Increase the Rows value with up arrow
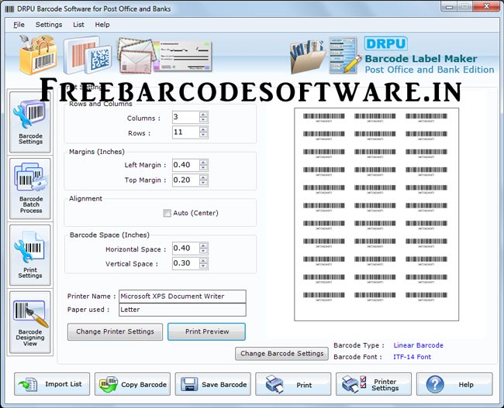Image resolution: width=504 pixels, height=408 pixels. [203, 129]
